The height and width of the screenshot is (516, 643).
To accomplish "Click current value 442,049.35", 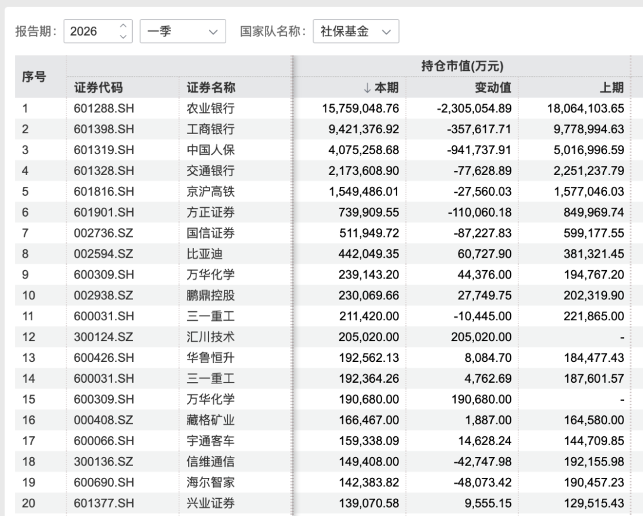I will click(x=369, y=254).
